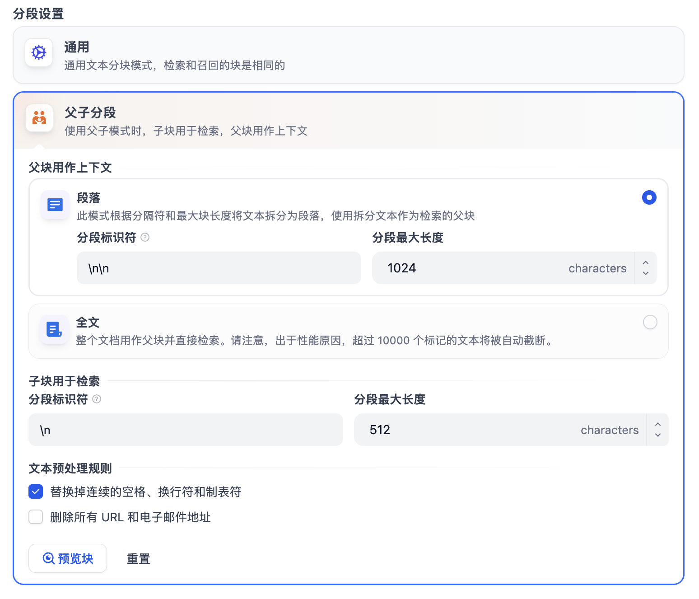The height and width of the screenshot is (599, 699).
Task: Decrease parent chunk max length with down arrow
Action: pos(646,273)
